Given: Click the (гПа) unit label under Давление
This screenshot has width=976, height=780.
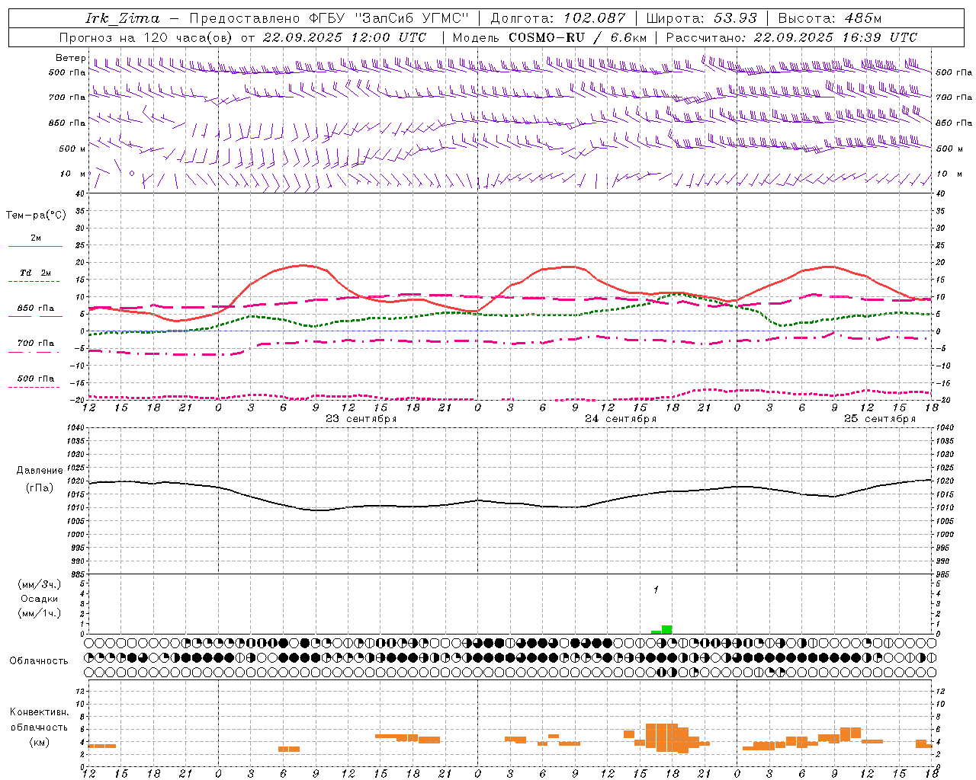Looking at the screenshot, I should coord(40,488).
